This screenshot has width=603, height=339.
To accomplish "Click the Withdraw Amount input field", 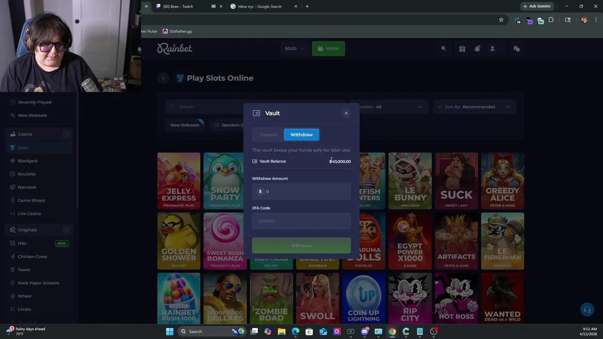I will pyautogui.click(x=301, y=191).
